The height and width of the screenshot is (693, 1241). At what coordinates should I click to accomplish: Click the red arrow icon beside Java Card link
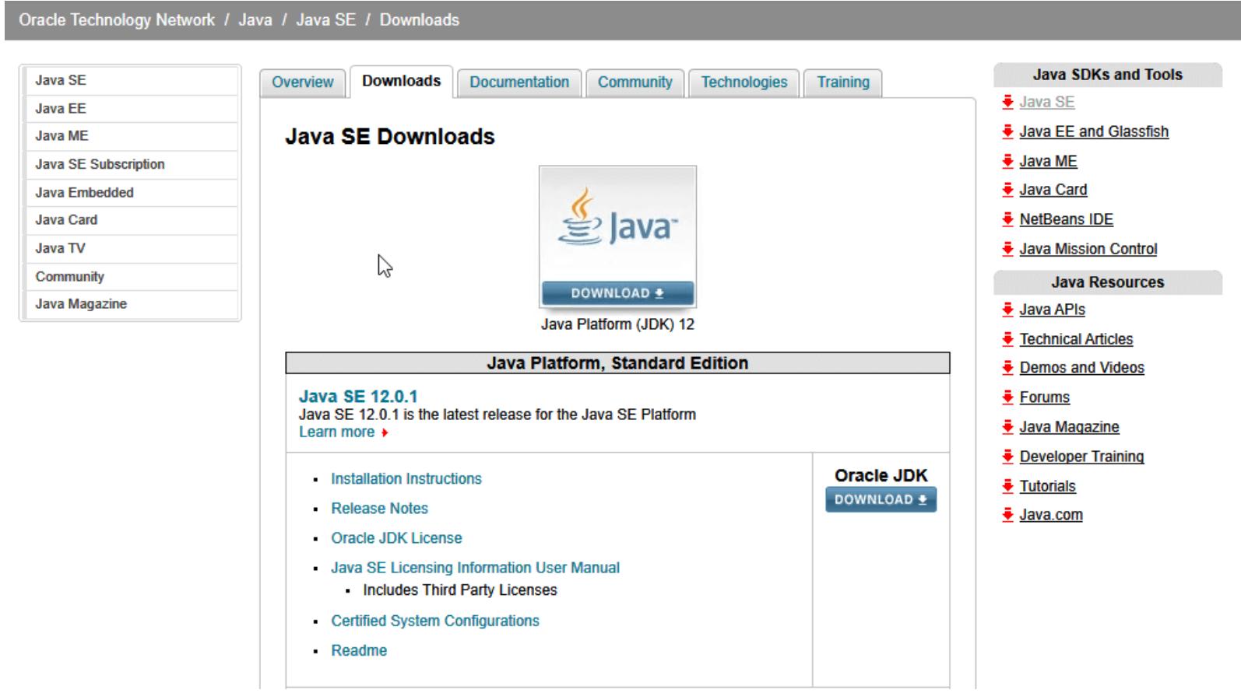point(1008,189)
